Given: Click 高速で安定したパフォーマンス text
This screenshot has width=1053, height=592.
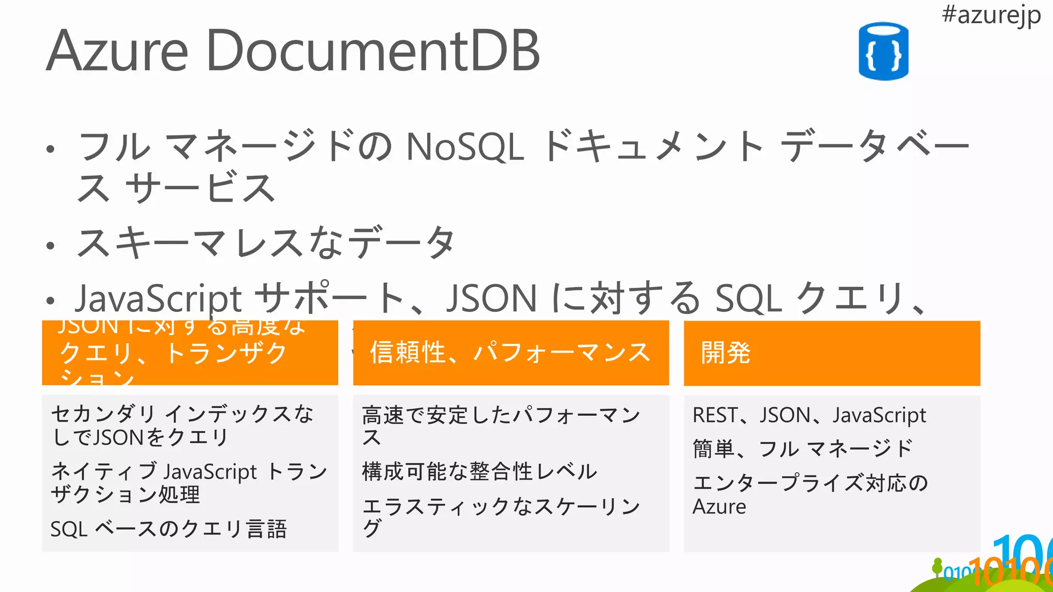Looking at the screenshot, I should pyautogui.click(x=501, y=425).
